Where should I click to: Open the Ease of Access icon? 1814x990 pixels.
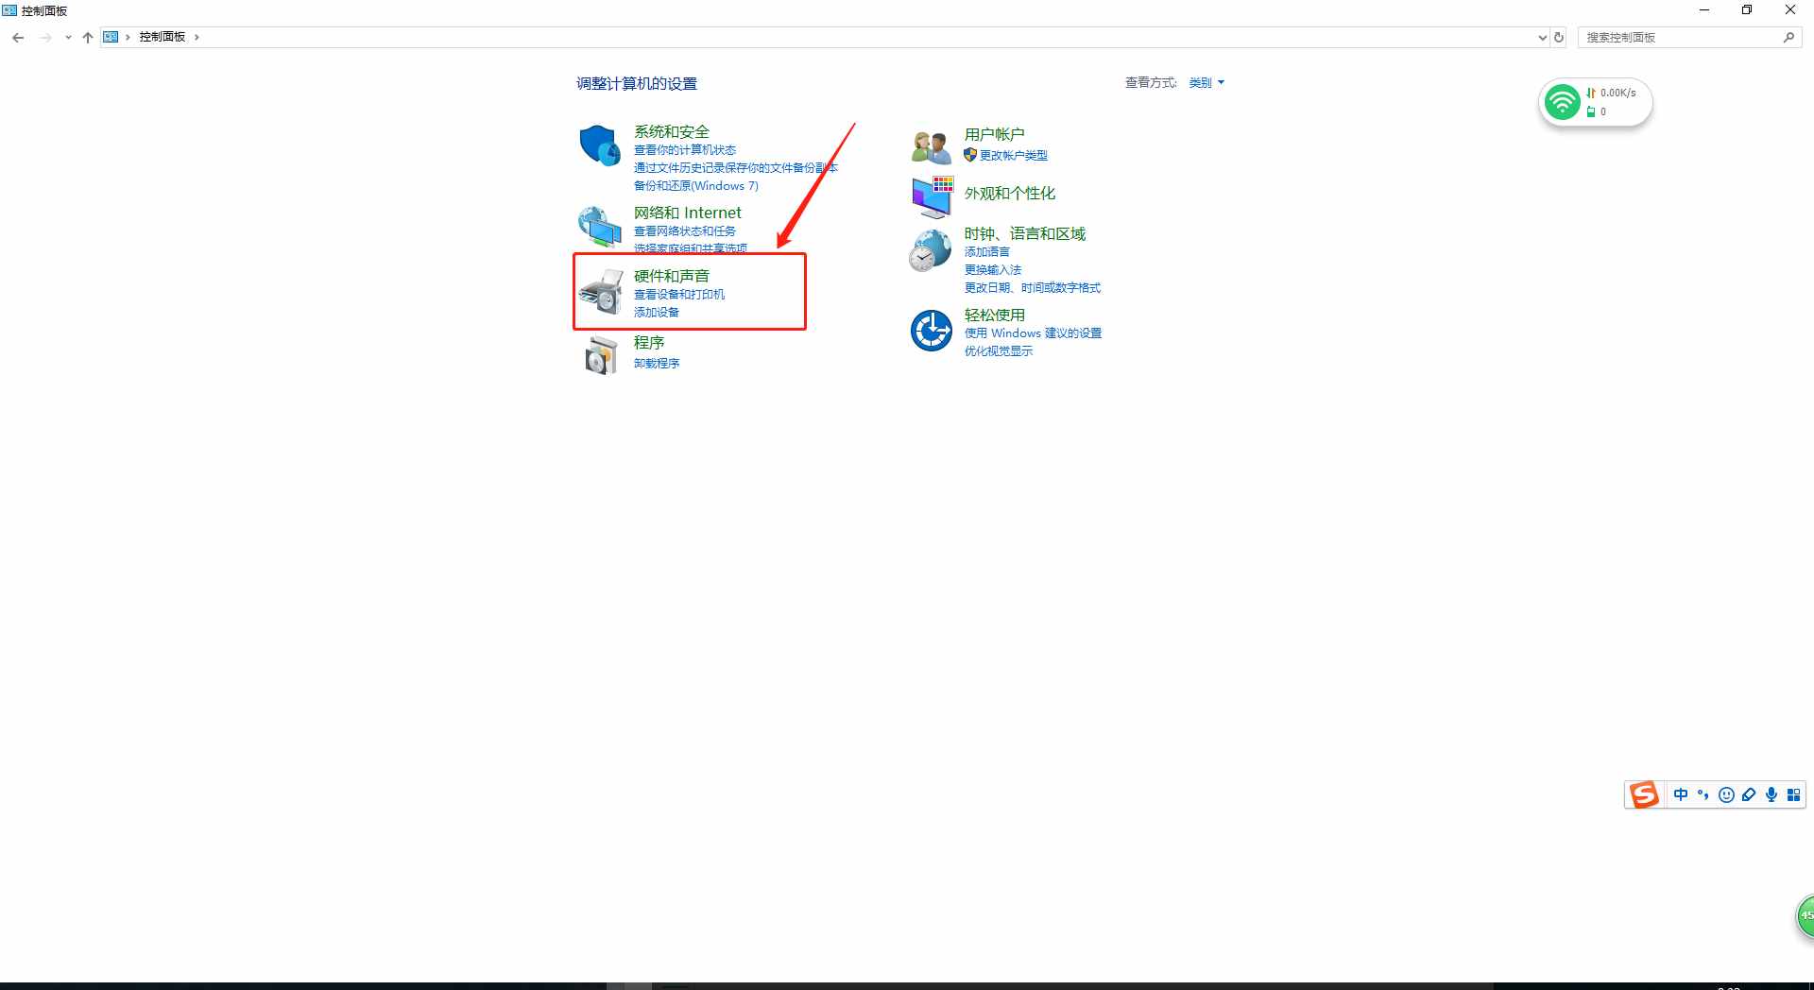[x=931, y=331]
